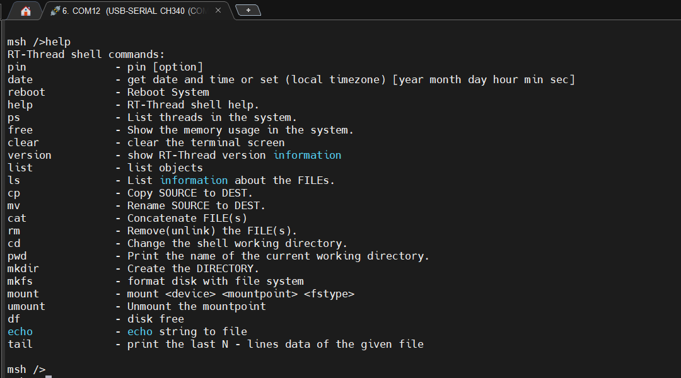Click 'List threads in the system.' text
Viewport: 681px width, 378px height.
(x=212, y=117)
